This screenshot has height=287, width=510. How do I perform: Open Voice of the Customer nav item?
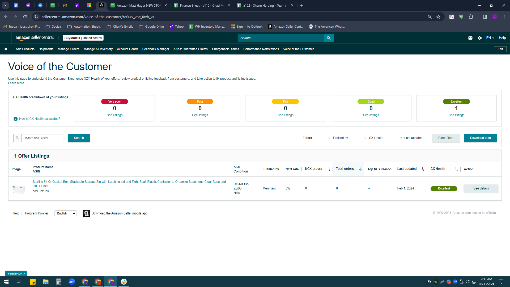click(298, 49)
